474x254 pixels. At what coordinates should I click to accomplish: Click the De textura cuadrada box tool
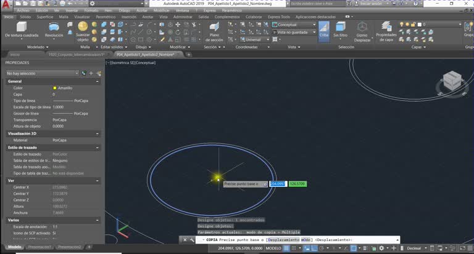(22, 30)
